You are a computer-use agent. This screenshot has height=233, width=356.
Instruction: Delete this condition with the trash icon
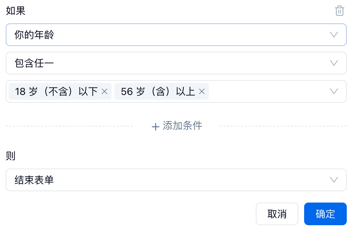click(x=340, y=11)
